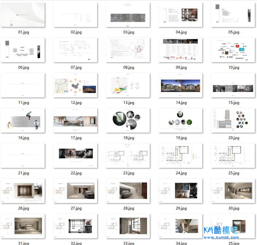Click the 26.jpg file name label

point(23,208)
